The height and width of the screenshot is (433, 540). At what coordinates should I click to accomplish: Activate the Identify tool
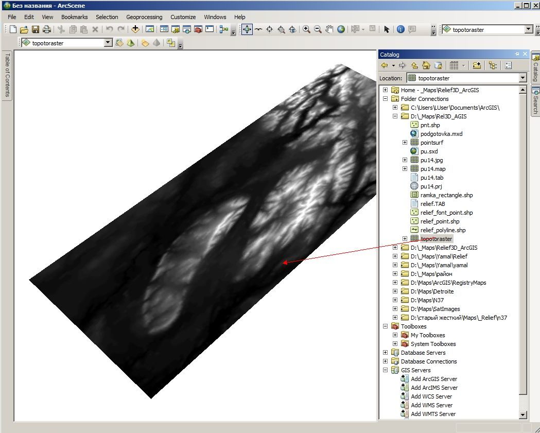400,29
